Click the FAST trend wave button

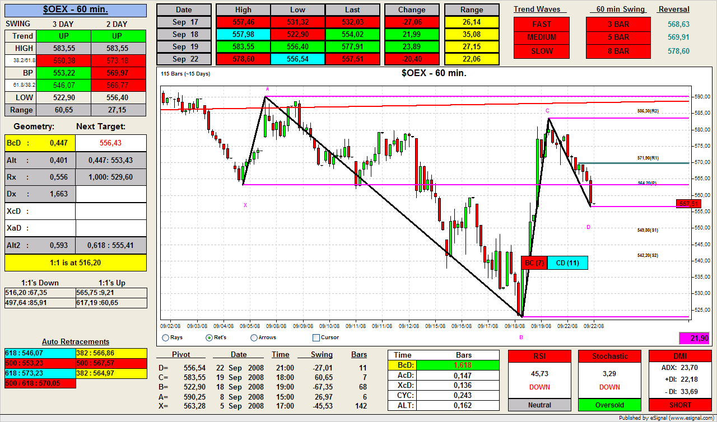542,24
